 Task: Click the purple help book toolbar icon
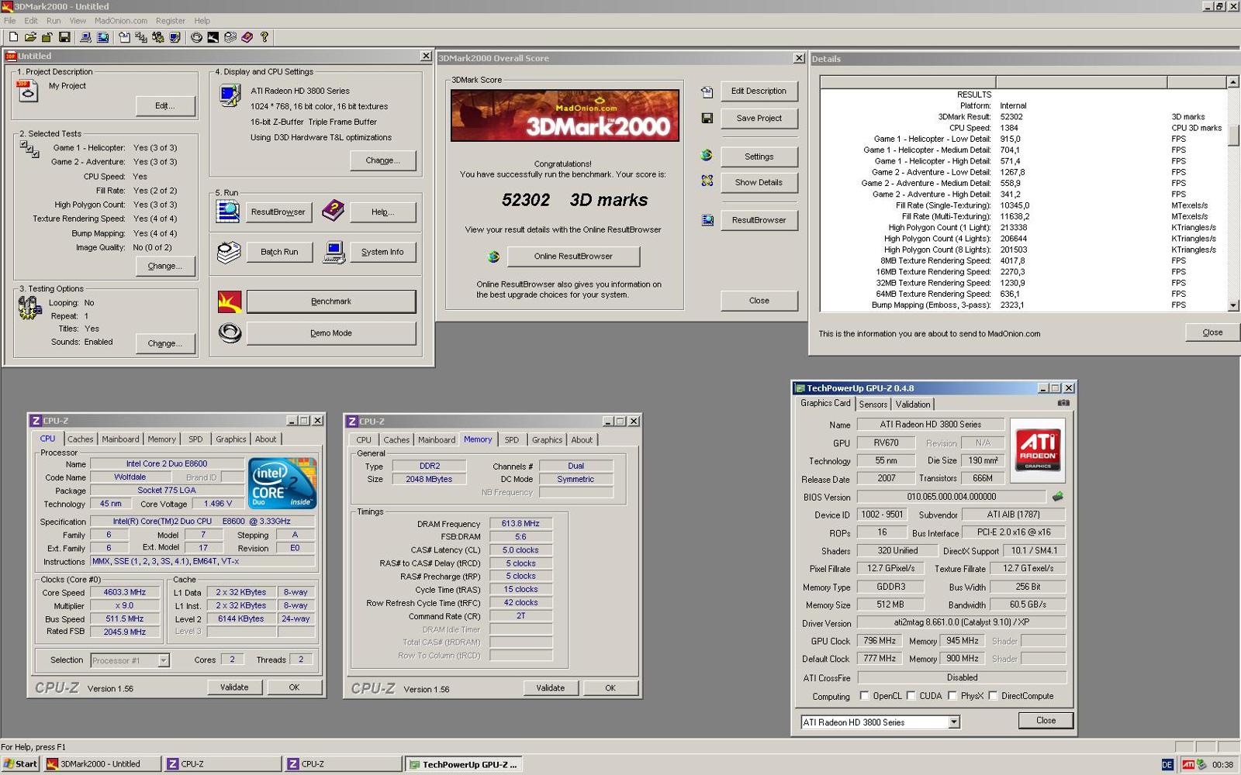pyautogui.click(x=247, y=36)
